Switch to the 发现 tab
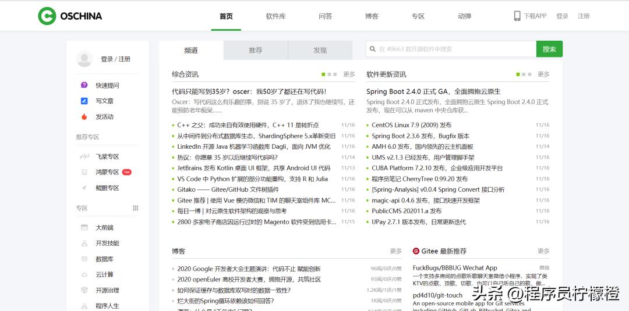The height and width of the screenshot is (311, 629). (x=320, y=51)
